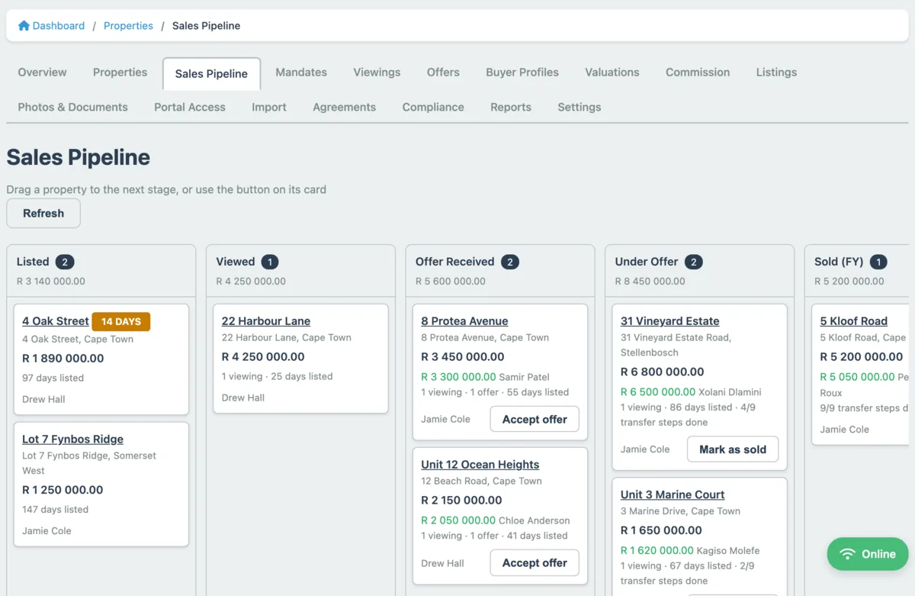Open the Unit 12 Ocean Heights link
Image resolution: width=915 pixels, height=596 pixels.
tap(480, 465)
